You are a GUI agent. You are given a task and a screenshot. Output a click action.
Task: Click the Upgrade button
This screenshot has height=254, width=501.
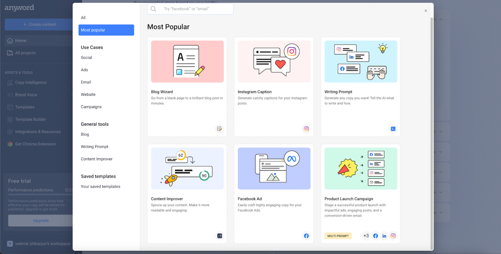coord(40,220)
